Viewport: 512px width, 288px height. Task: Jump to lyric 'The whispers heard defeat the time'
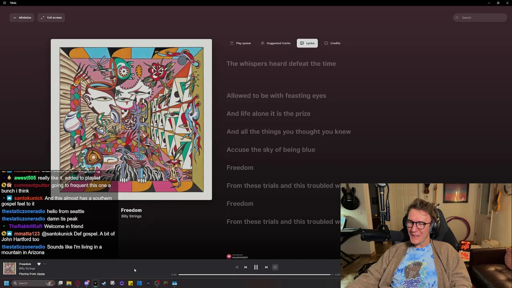(281, 64)
